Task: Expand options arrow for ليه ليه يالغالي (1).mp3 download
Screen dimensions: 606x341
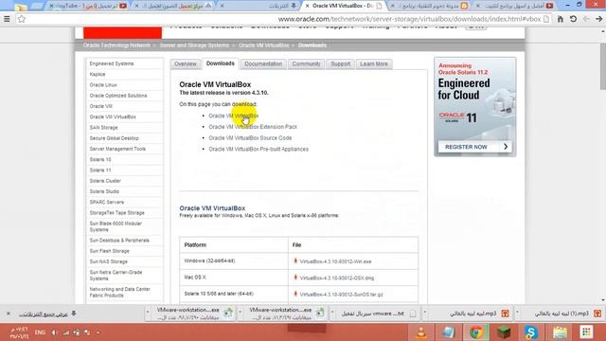Action: click(x=517, y=312)
